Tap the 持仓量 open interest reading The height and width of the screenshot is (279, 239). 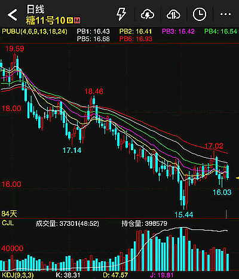click(145, 223)
